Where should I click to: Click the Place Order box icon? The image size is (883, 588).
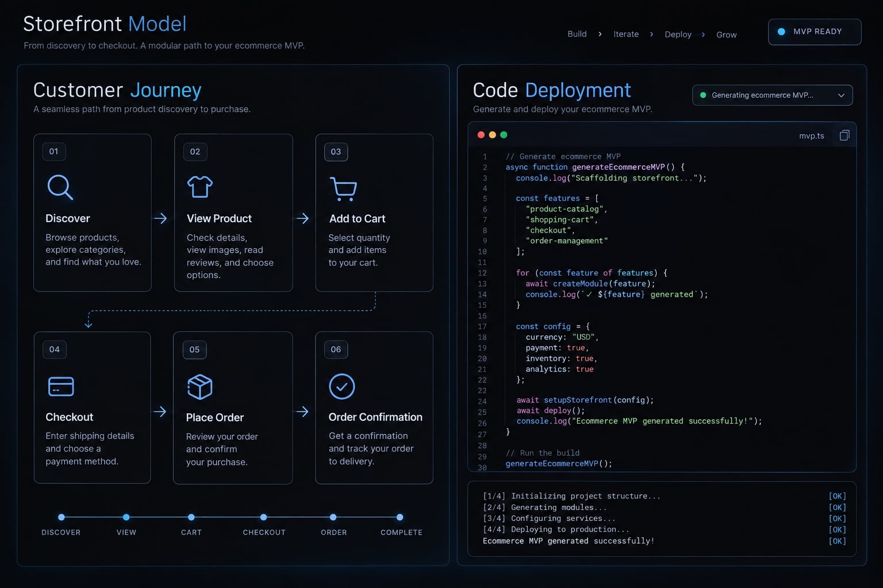pos(200,387)
